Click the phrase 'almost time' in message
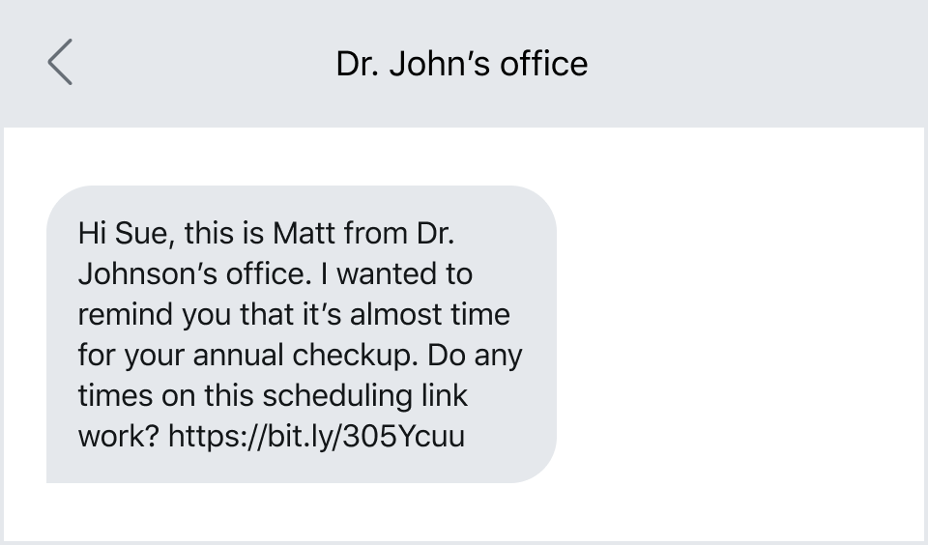This screenshot has height=545, width=928. pyautogui.click(x=429, y=315)
